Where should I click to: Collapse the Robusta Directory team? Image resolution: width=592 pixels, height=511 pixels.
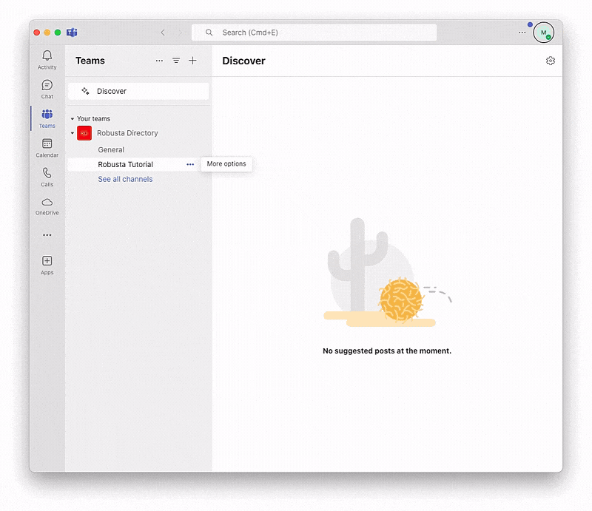(x=72, y=133)
